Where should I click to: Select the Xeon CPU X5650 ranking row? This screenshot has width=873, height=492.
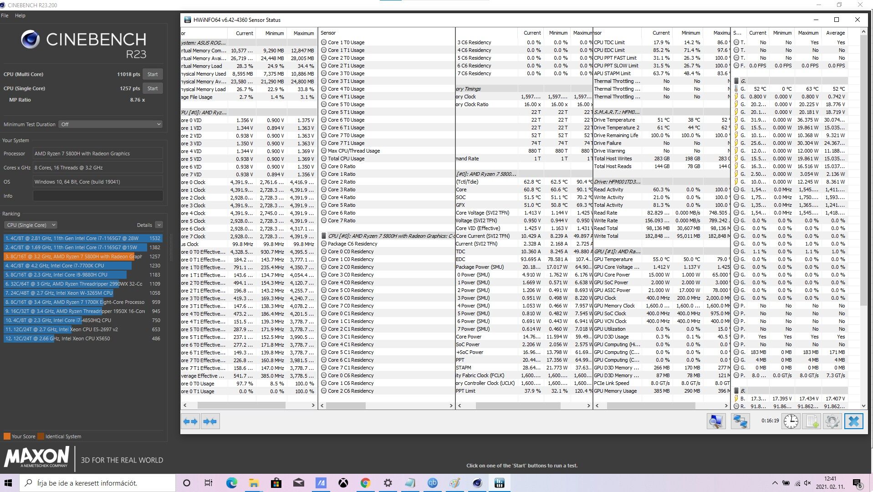point(82,338)
